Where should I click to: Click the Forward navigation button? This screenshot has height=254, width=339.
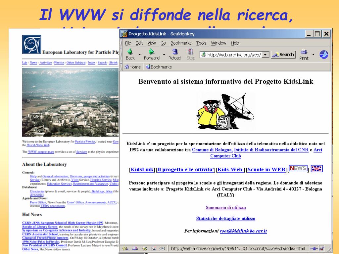(152, 54)
